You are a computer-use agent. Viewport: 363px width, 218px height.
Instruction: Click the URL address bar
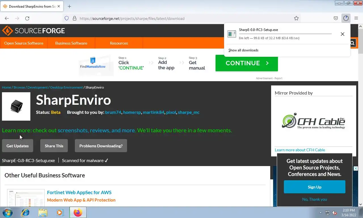[181, 18]
